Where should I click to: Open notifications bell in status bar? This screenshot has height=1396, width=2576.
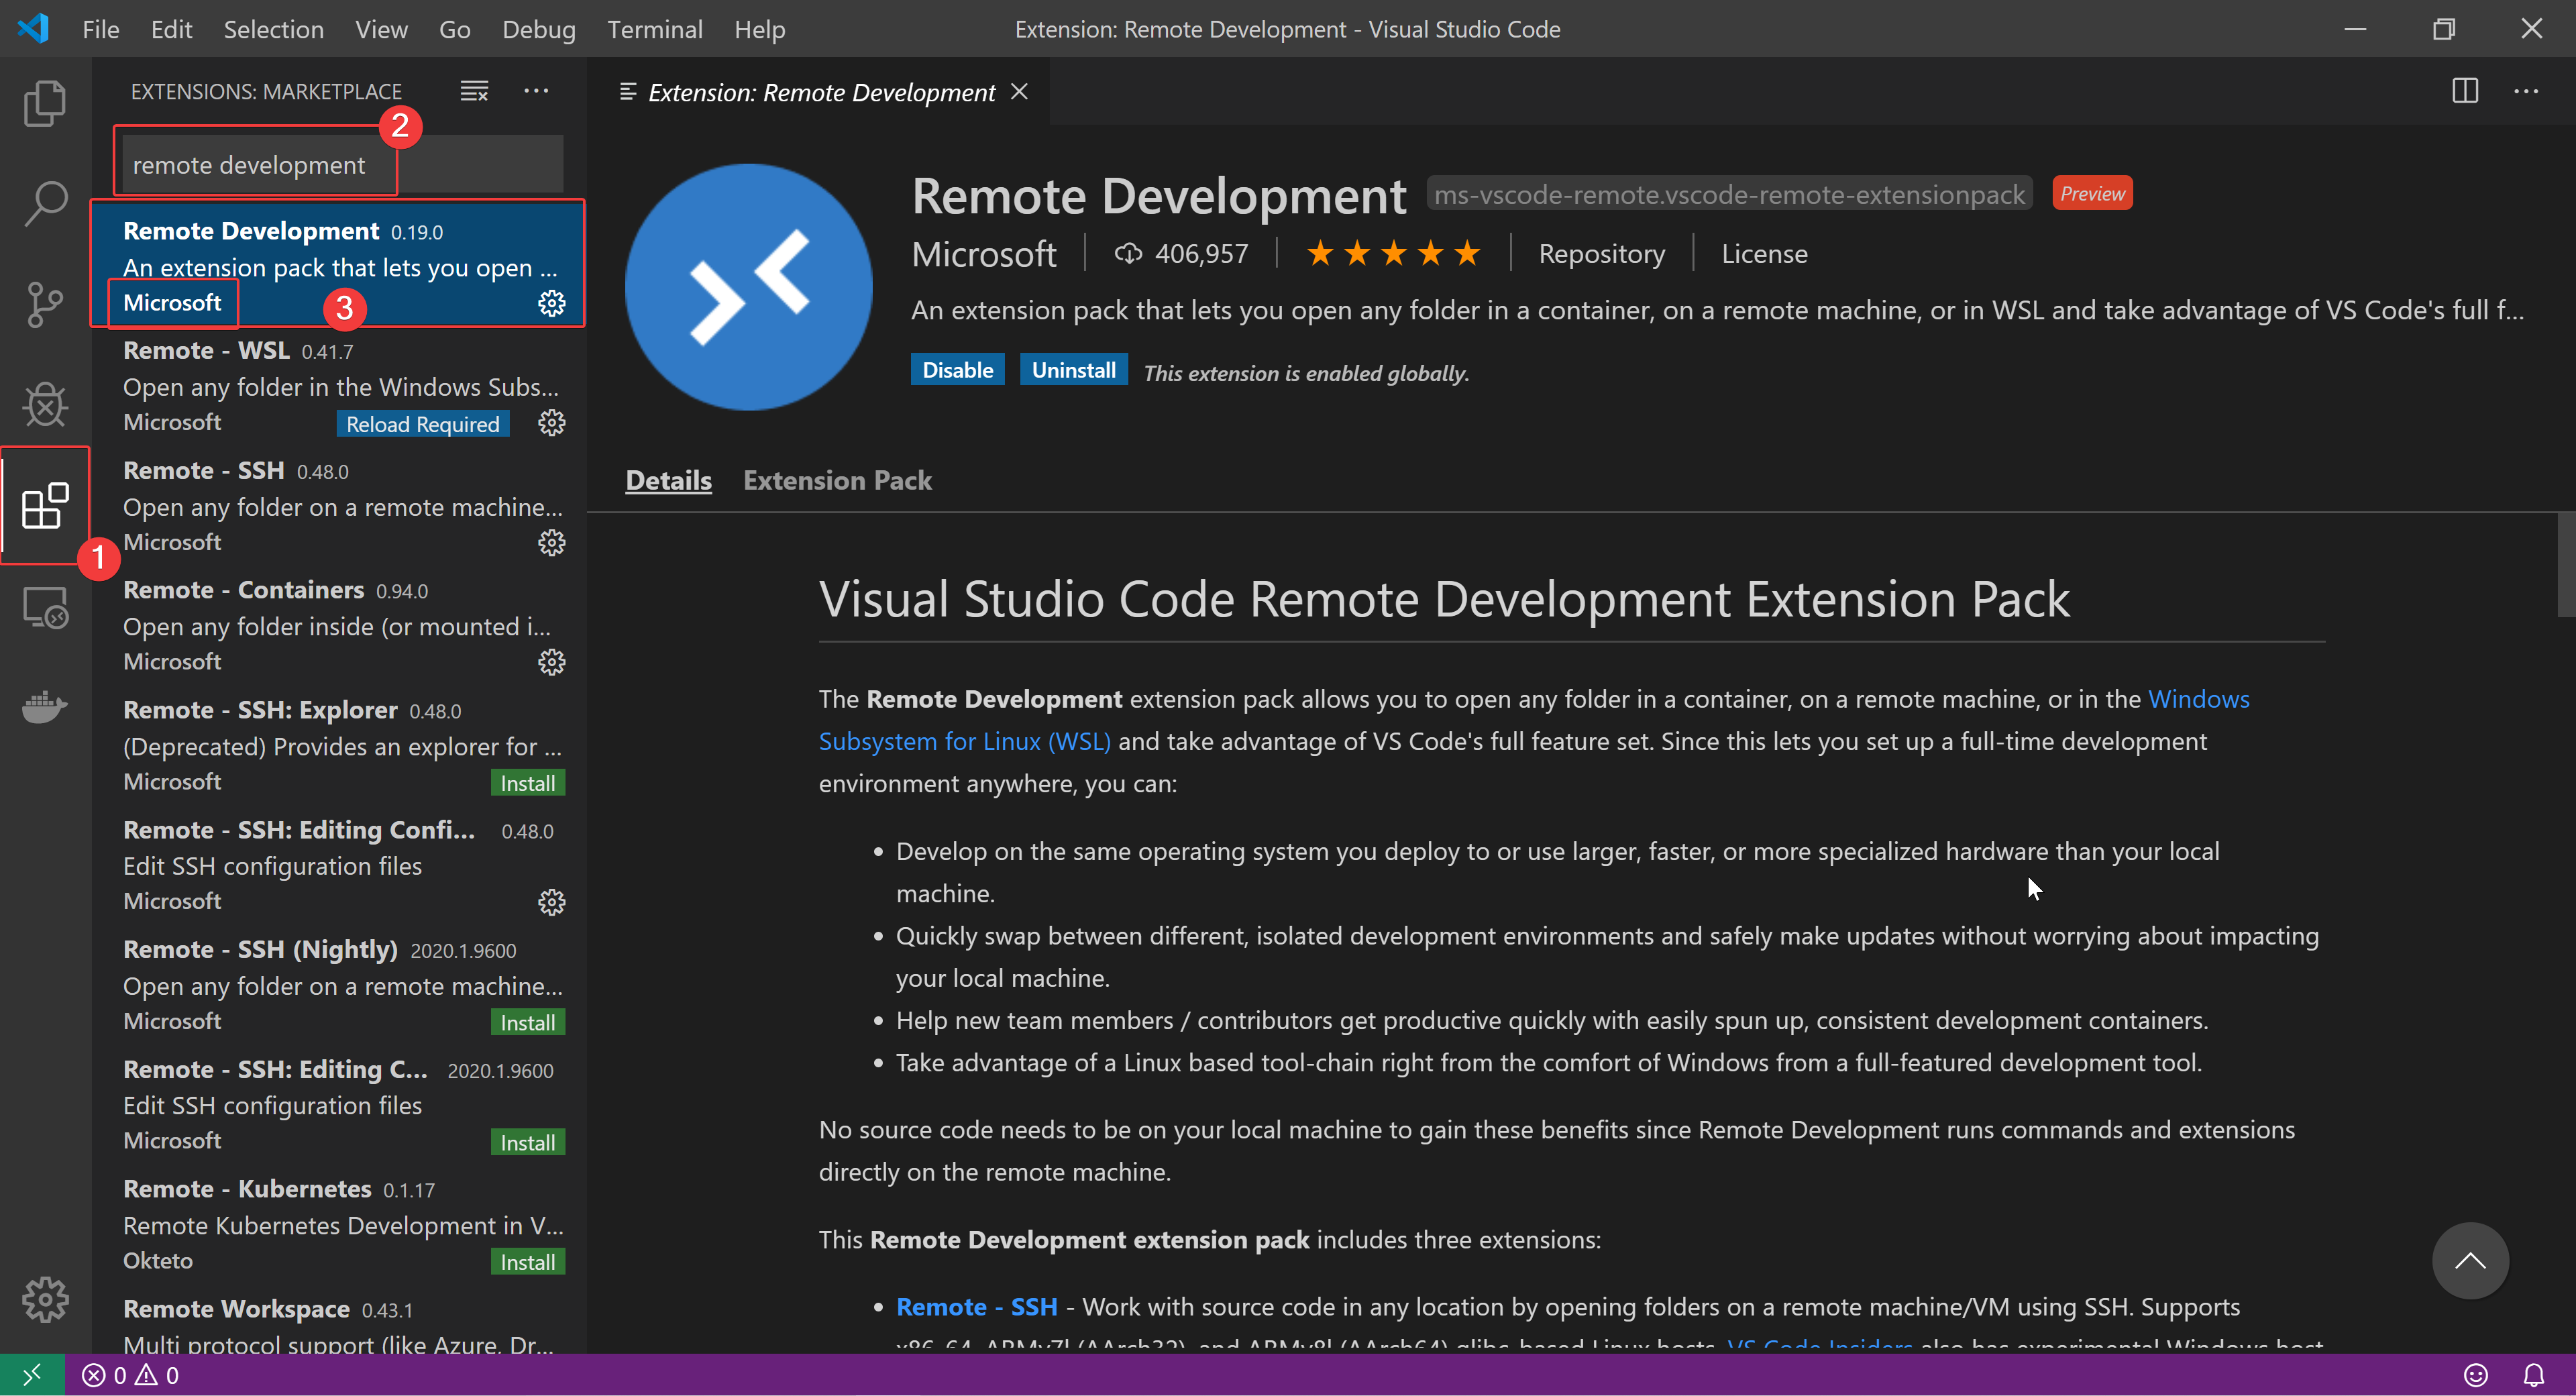2534,1375
